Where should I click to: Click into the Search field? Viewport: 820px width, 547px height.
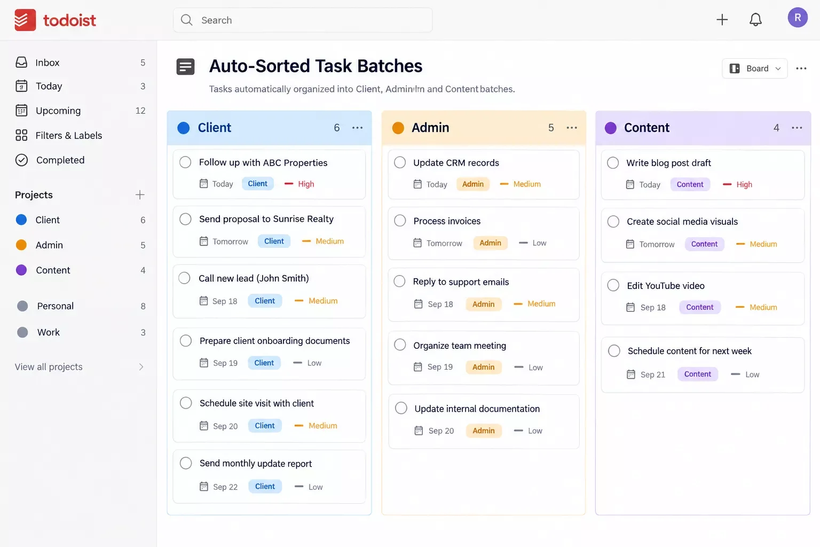[303, 20]
